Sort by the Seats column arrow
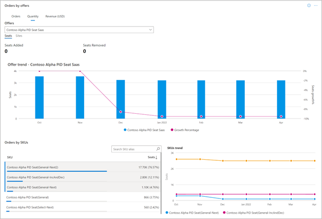The width and height of the screenshot is (322, 219). pyautogui.click(x=156, y=158)
